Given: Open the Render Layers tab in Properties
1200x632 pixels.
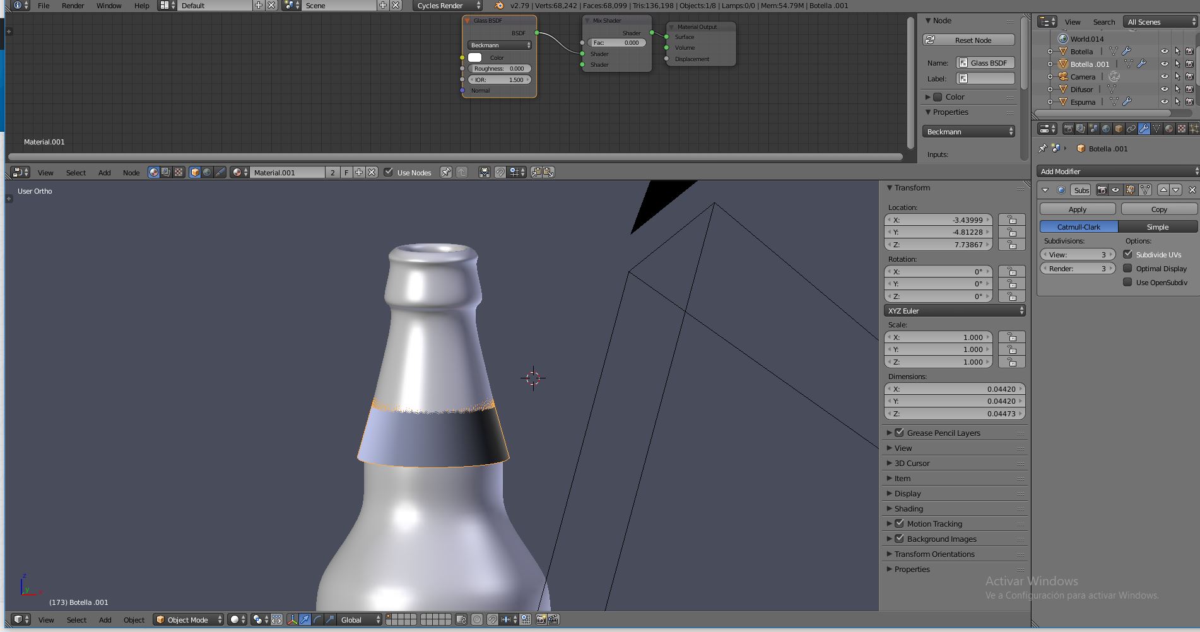Looking at the screenshot, I should tap(1081, 129).
